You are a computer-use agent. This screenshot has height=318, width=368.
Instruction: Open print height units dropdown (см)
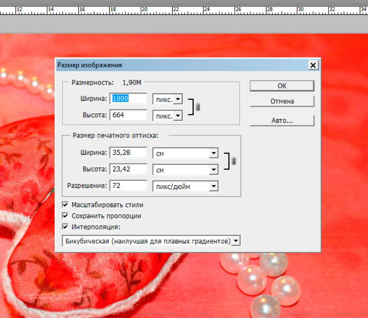185,170
